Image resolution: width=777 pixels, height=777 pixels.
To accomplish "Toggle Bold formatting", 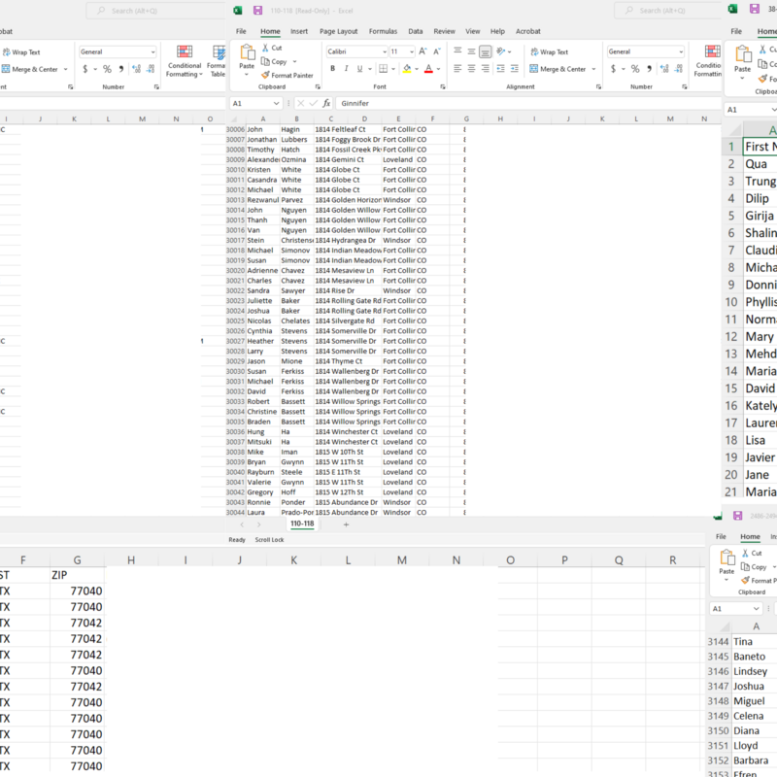I will 332,69.
